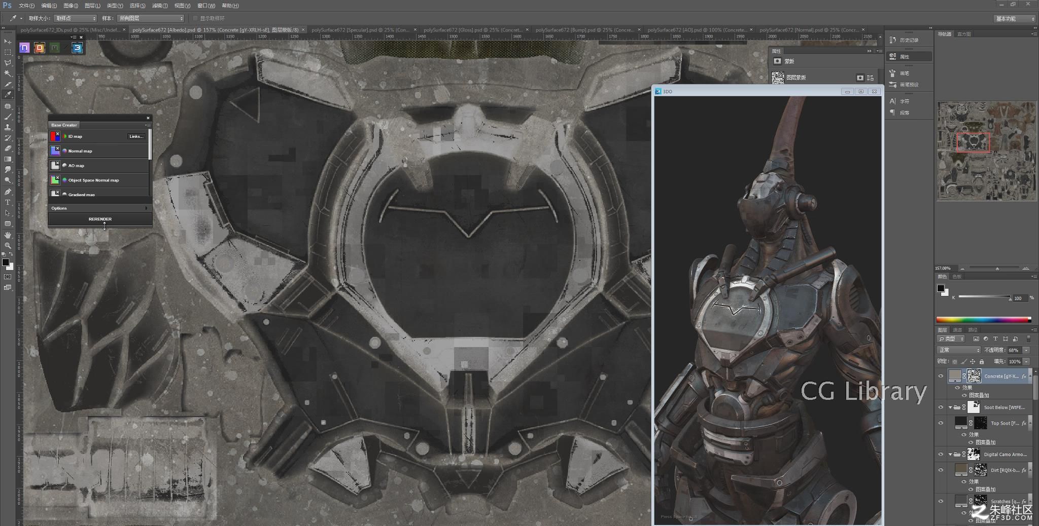
Task: Hide the Dirt layer
Action: pos(941,470)
